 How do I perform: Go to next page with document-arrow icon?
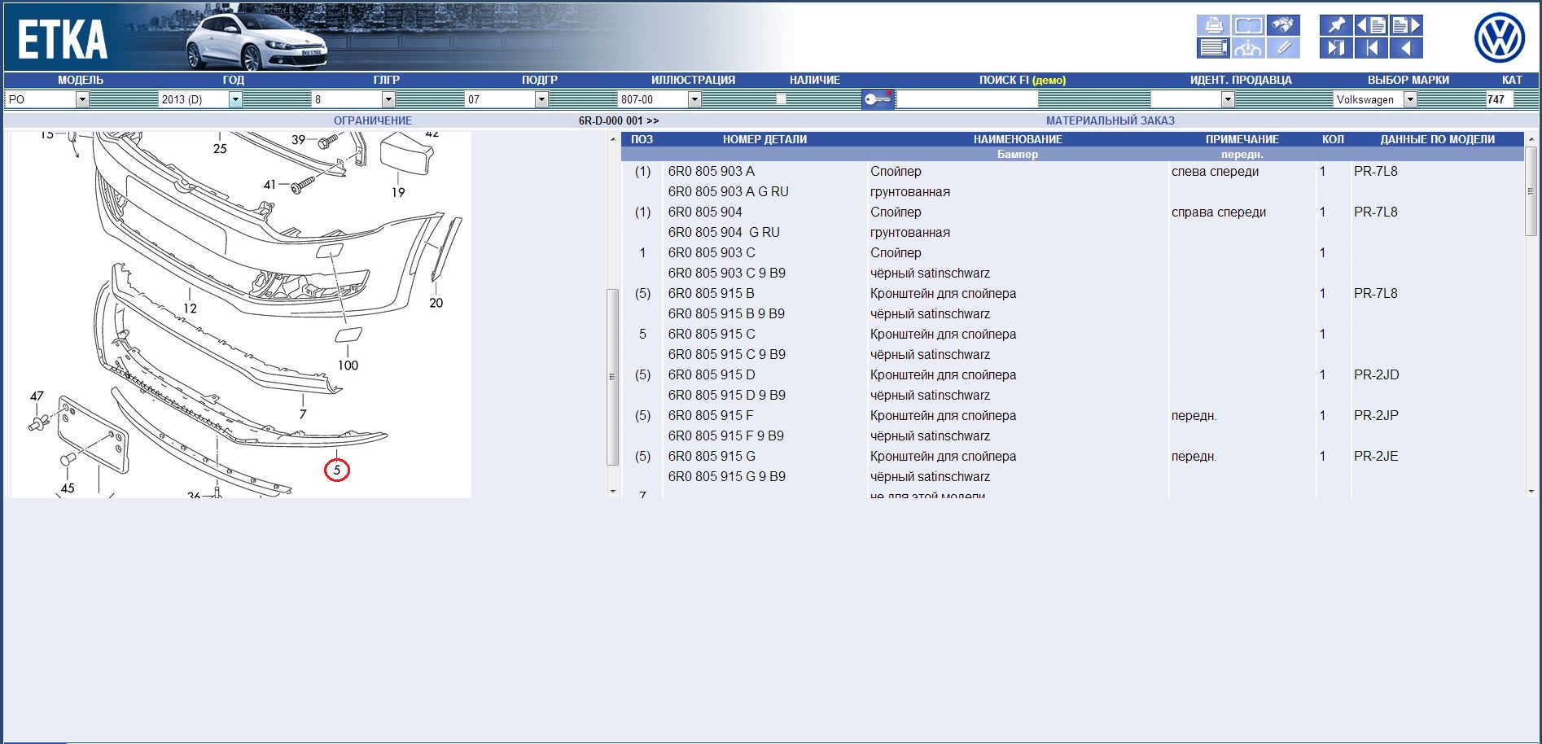click(x=1406, y=25)
